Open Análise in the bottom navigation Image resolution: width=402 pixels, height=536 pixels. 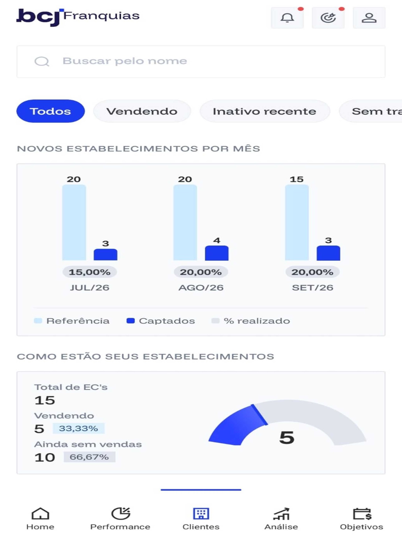tap(281, 519)
